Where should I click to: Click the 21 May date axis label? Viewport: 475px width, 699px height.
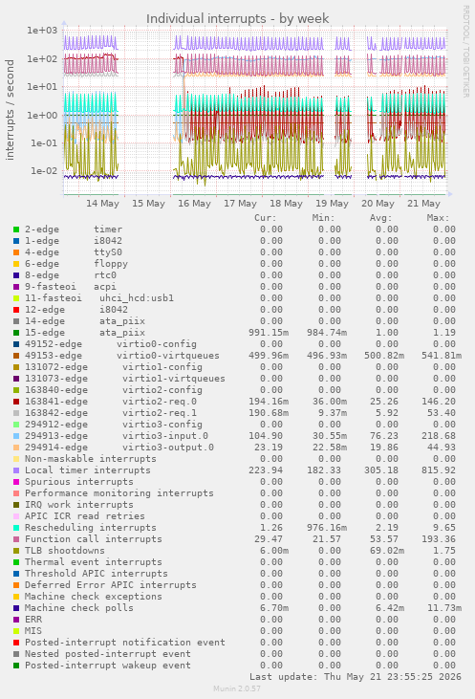click(x=423, y=204)
